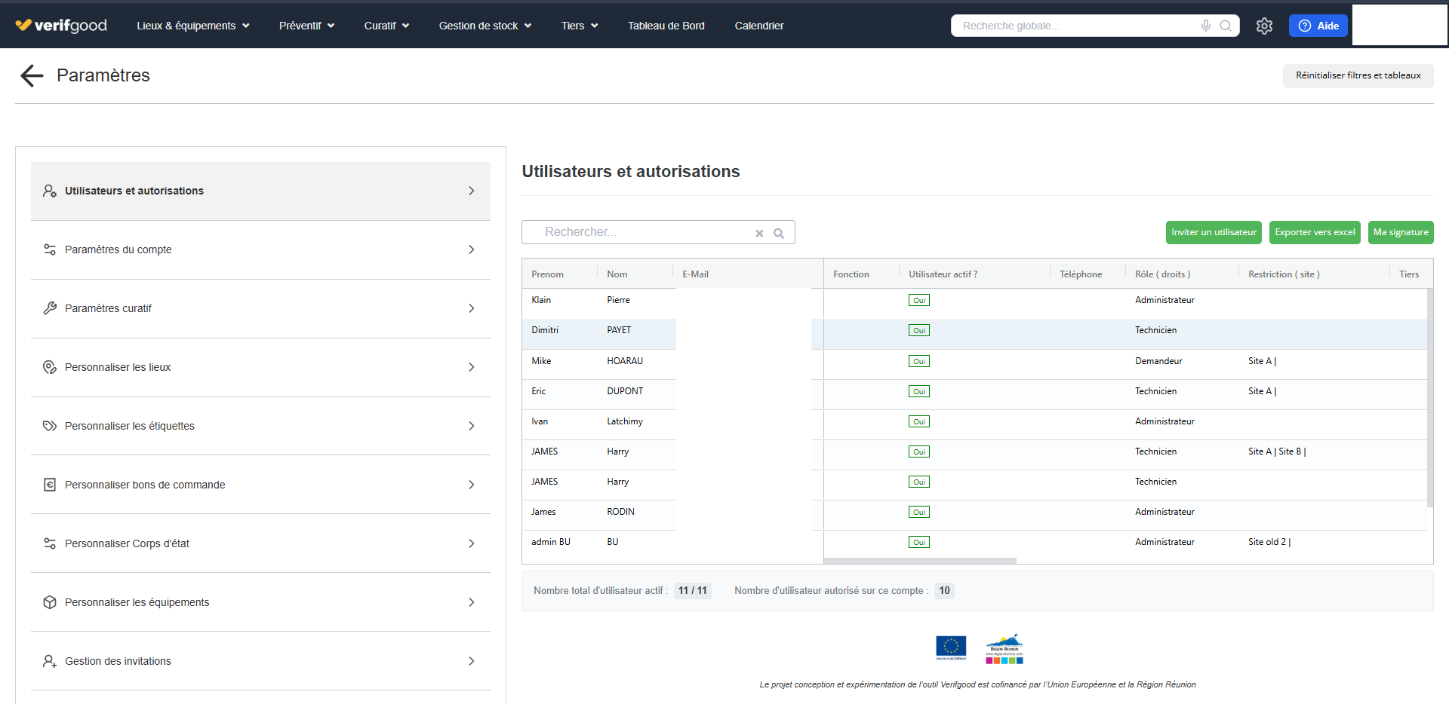Toggle the Oui active badge for Mike HOARAU
Viewport: 1449px width, 704px height.
(x=918, y=361)
